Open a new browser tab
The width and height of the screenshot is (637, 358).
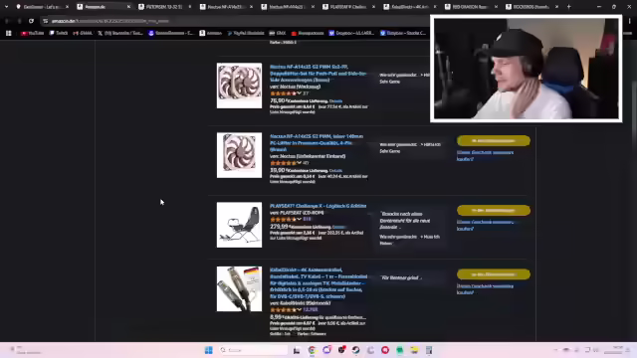[568, 7]
